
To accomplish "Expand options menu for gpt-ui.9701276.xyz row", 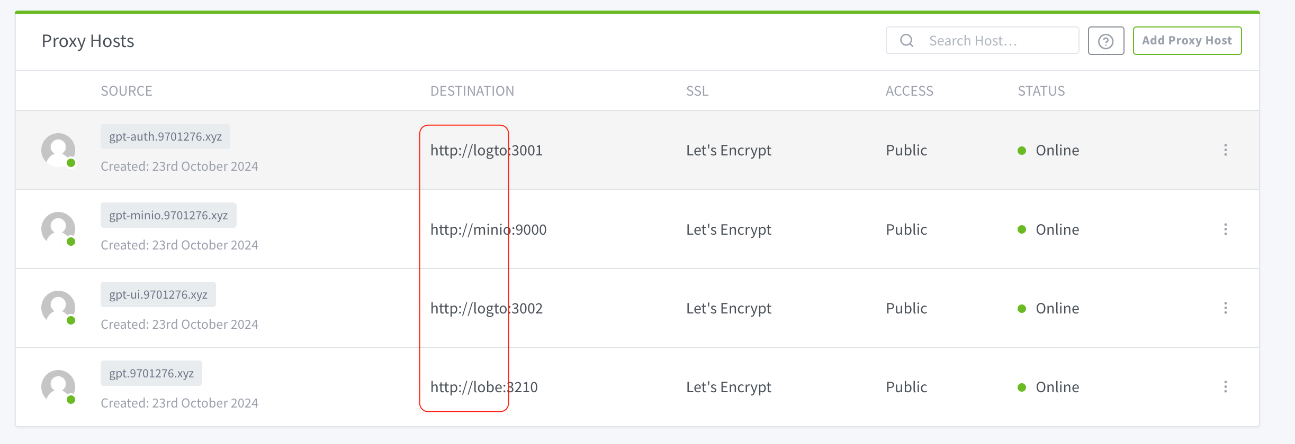I will [1225, 308].
